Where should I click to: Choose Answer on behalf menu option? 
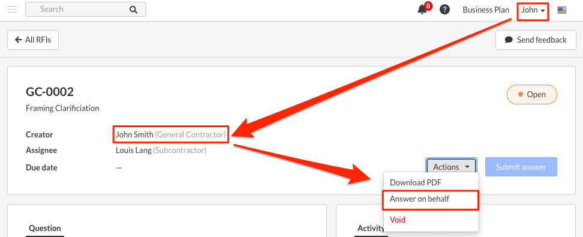click(x=431, y=199)
